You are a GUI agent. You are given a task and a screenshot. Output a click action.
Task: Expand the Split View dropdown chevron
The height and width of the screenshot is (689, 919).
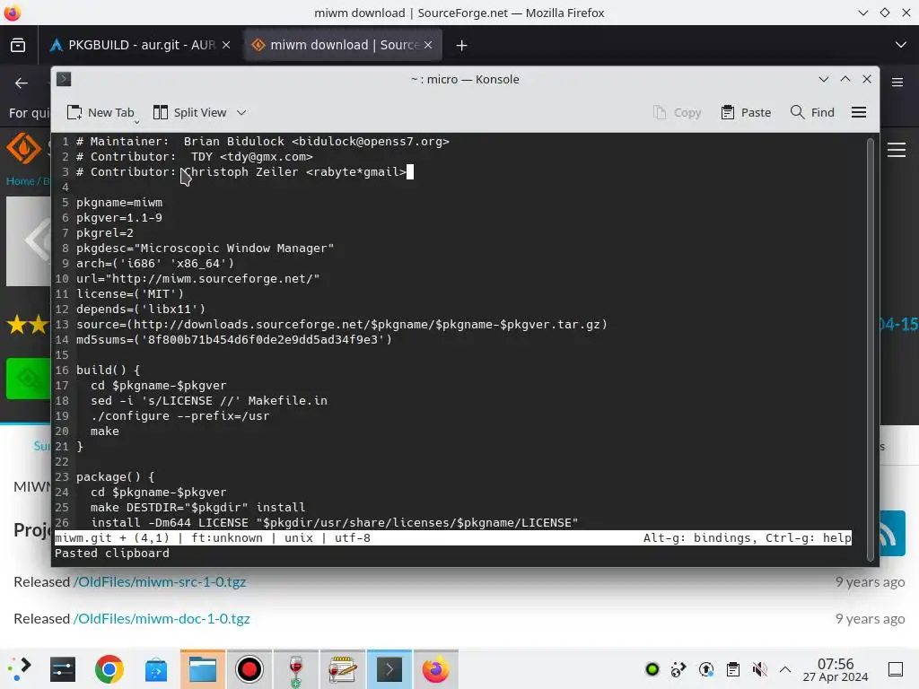241,112
